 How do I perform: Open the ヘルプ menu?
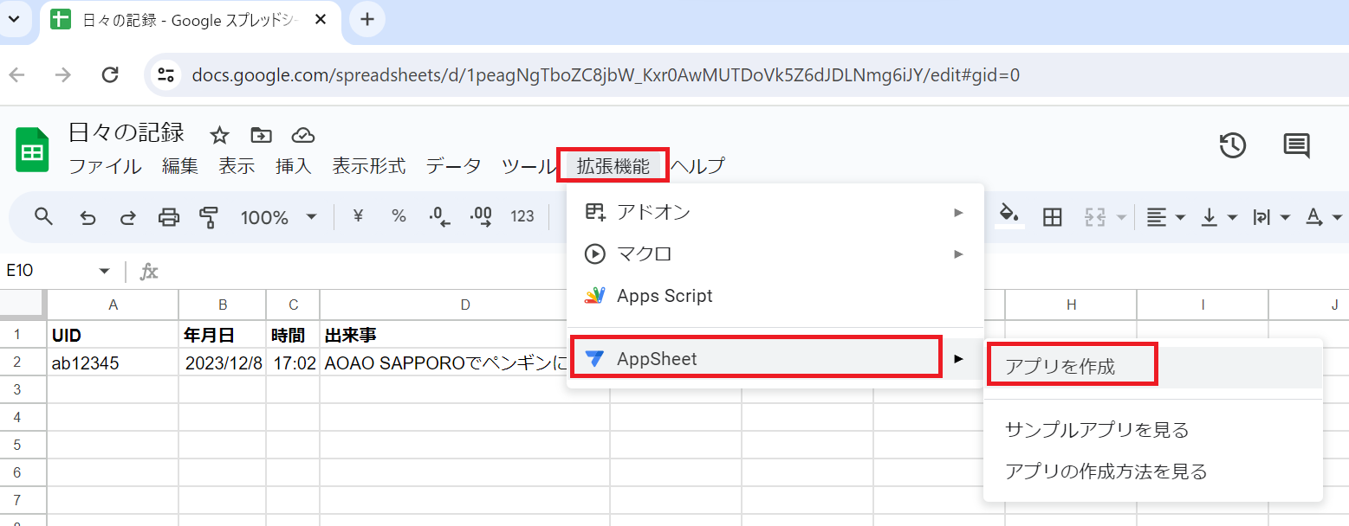pyautogui.click(x=697, y=166)
